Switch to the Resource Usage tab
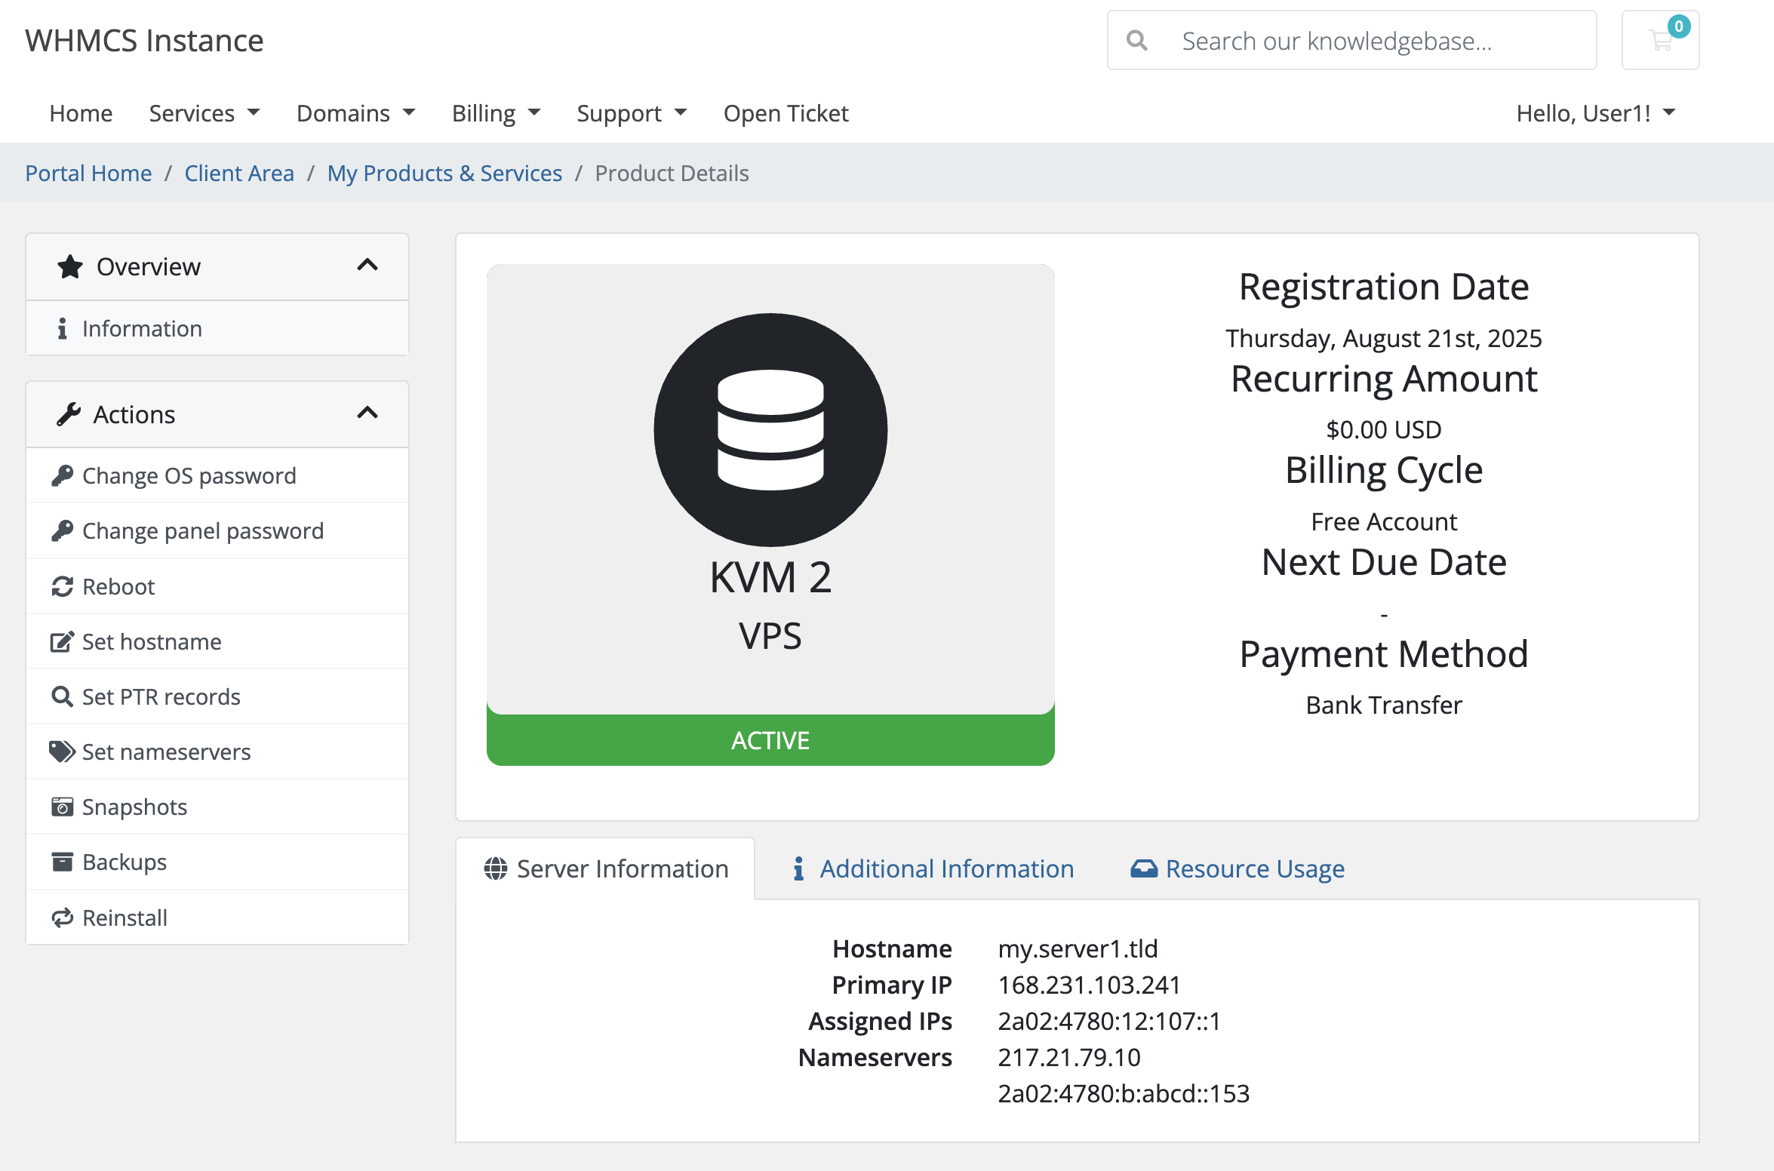 click(x=1237, y=868)
